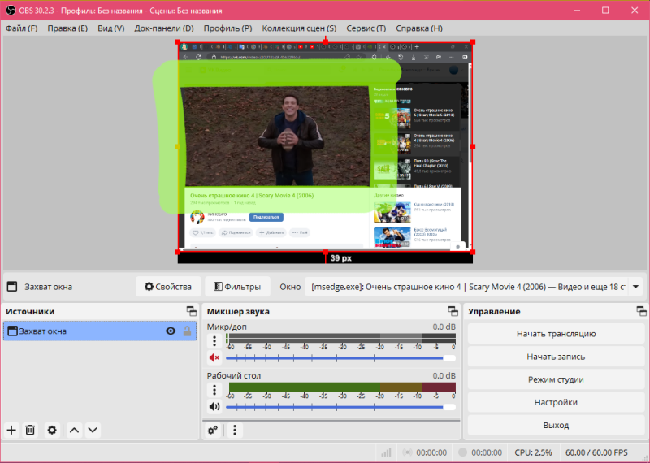Click the stream signal bars status icon
The height and width of the screenshot is (463, 650).
click(x=386, y=452)
